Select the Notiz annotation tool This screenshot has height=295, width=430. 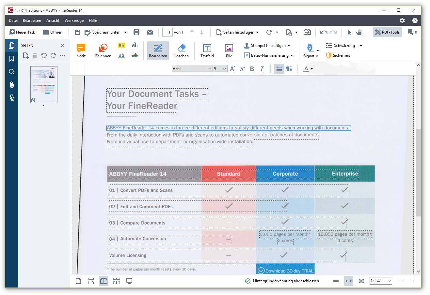(x=81, y=51)
